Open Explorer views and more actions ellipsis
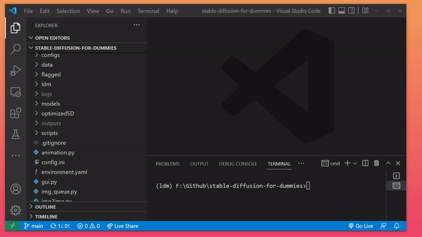Screen dimensions: 422x237 click(x=137, y=25)
